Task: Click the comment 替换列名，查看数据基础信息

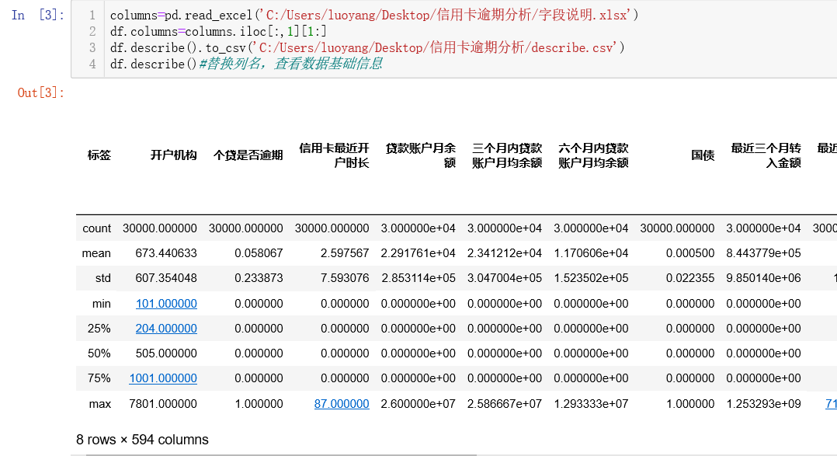Action: 291,64
